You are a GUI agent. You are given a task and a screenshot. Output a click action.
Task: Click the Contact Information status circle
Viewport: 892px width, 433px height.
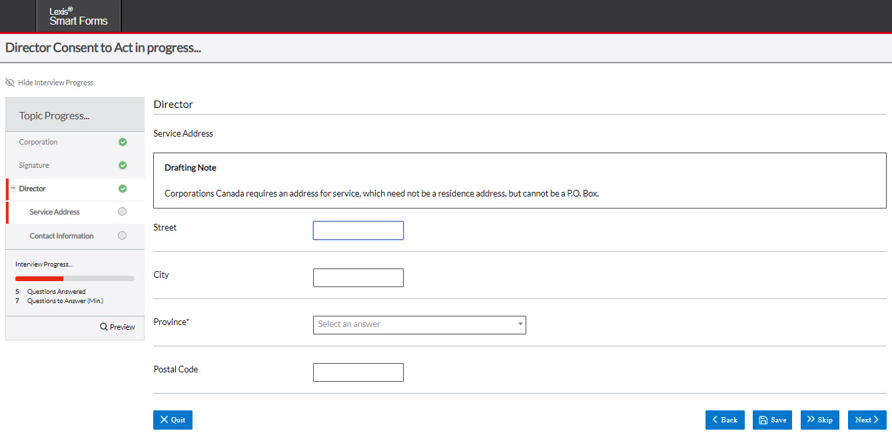[122, 236]
